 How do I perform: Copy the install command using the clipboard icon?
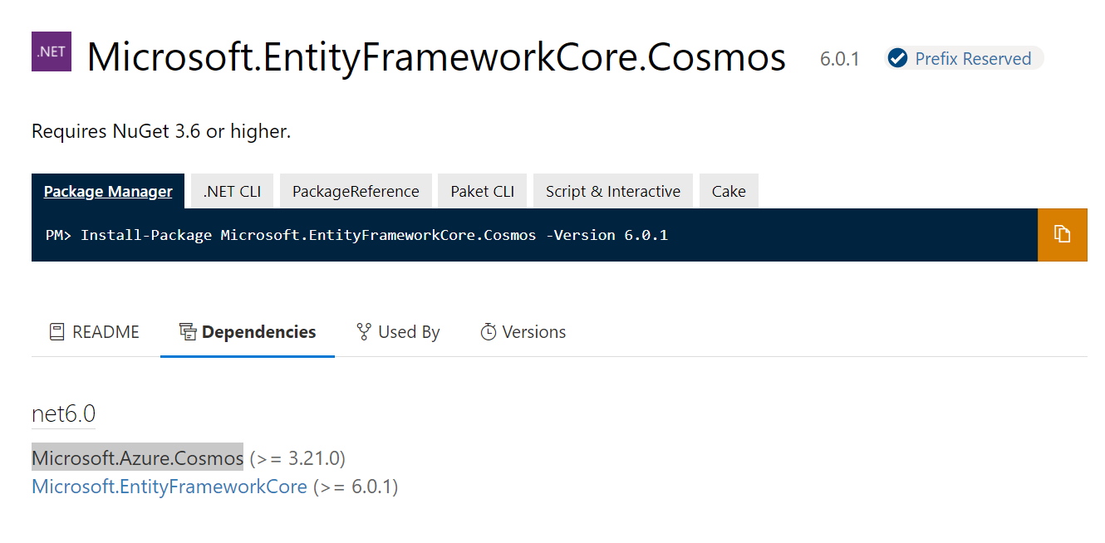(x=1063, y=234)
